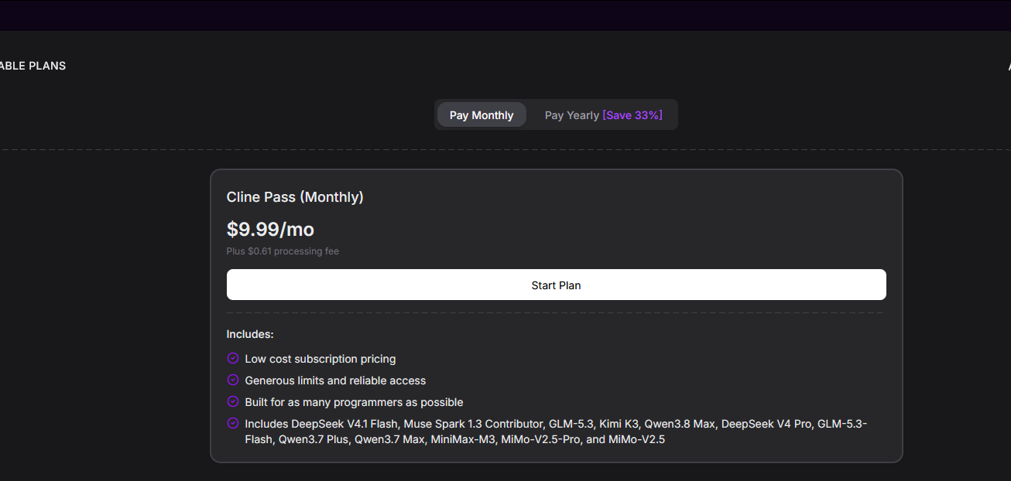This screenshot has width=1011, height=481.
Task: Click the dashed divider below Start Plan
Action: 556,313
